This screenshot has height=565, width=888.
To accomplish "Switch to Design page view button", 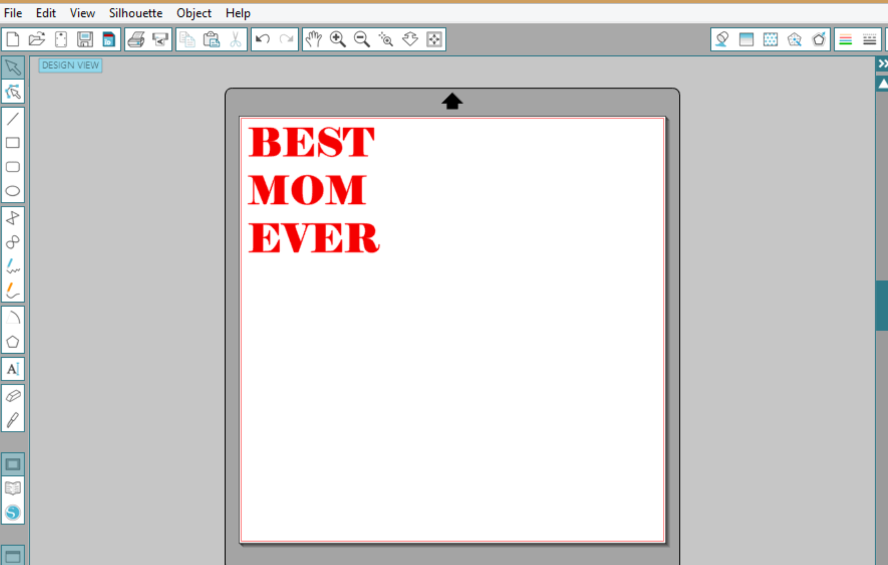I will tap(13, 465).
